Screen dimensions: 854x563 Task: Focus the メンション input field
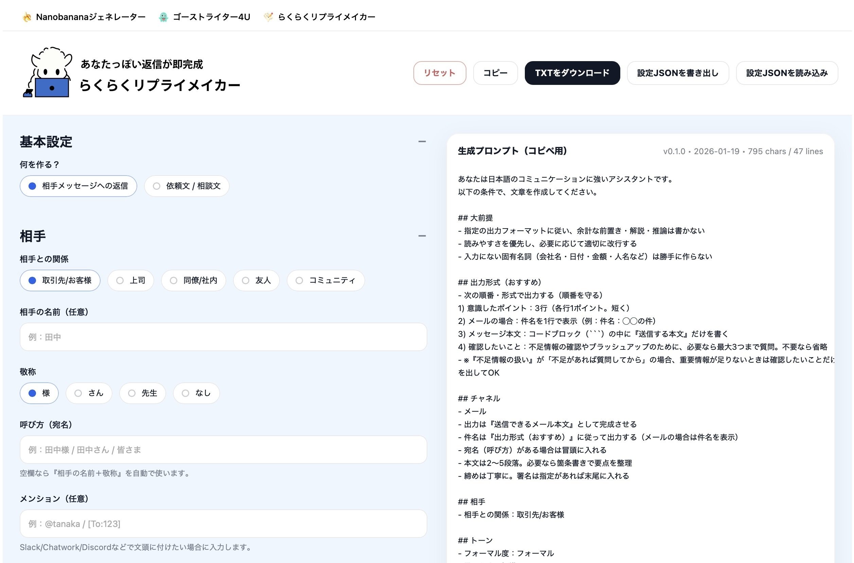pyautogui.click(x=223, y=524)
